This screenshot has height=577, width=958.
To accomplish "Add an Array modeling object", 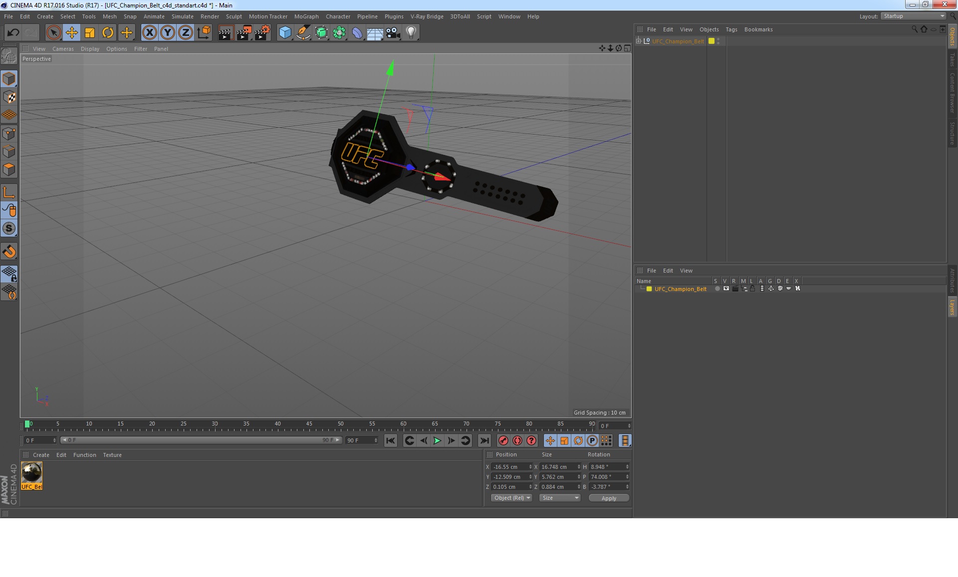I will coord(339,33).
